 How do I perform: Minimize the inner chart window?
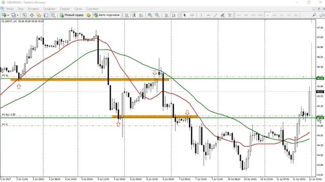(x=314, y=9)
